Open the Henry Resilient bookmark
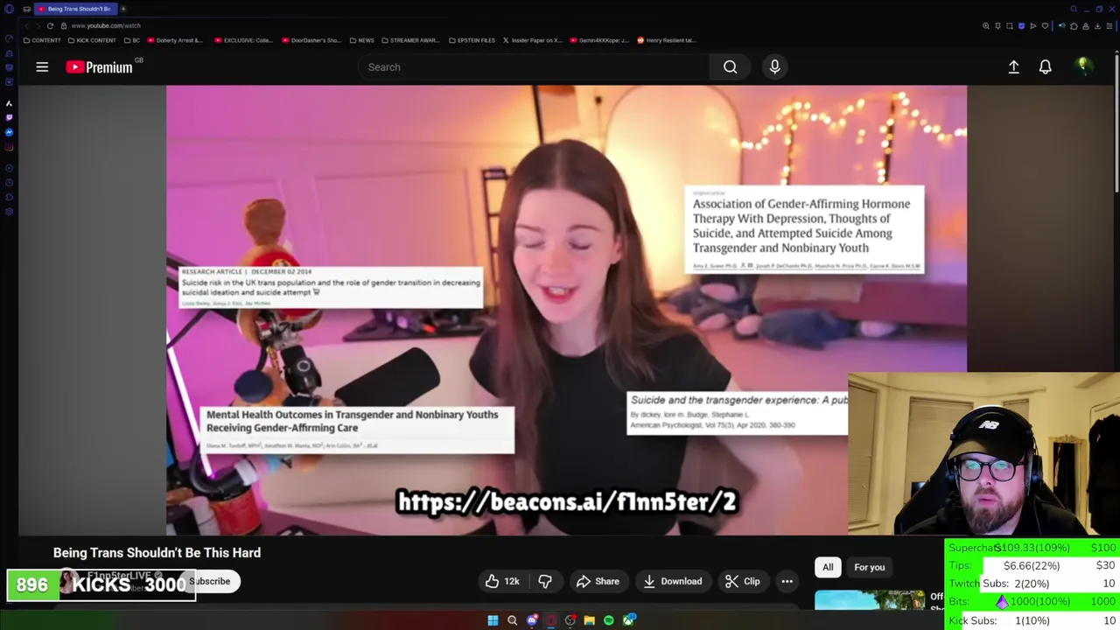The image size is (1120, 630). (667, 40)
